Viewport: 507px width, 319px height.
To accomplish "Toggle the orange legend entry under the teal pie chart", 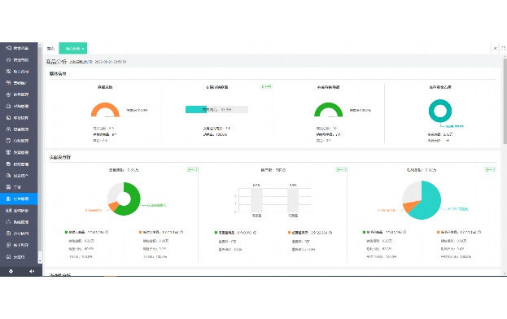I will [459, 232].
